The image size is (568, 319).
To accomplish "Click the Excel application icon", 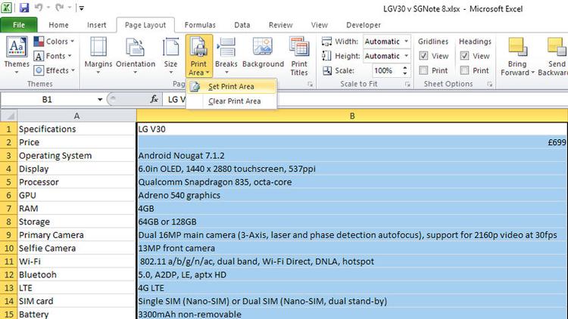I will point(7,8).
